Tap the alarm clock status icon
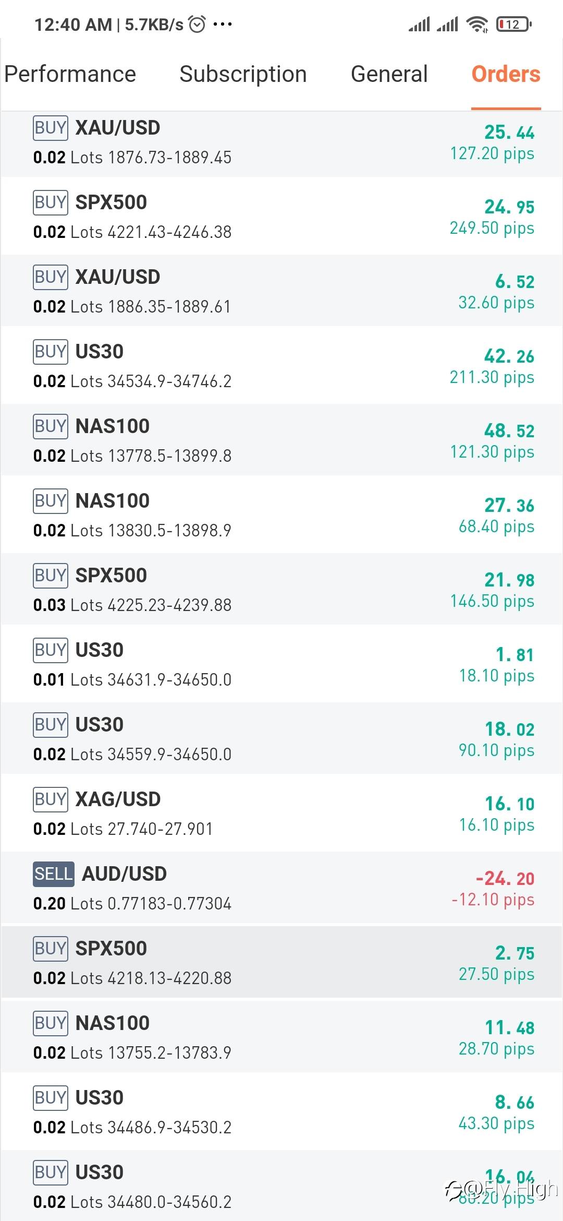 [x=197, y=24]
